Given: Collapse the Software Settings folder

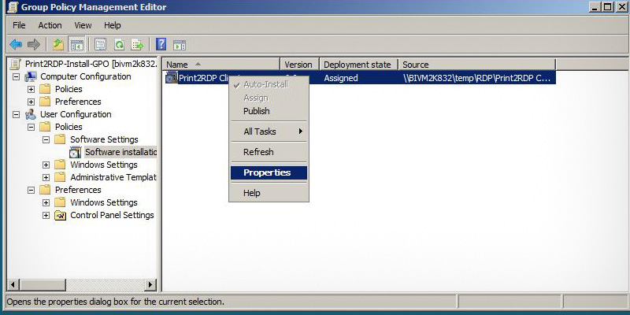Looking at the screenshot, I should [46, 139].
